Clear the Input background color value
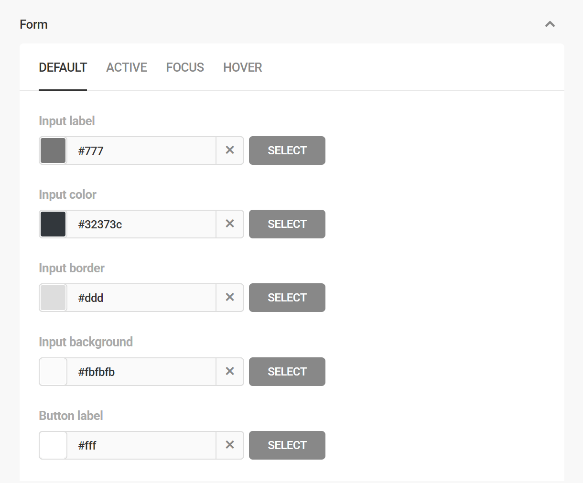This screenshot has height=483, width=583. 230,372
